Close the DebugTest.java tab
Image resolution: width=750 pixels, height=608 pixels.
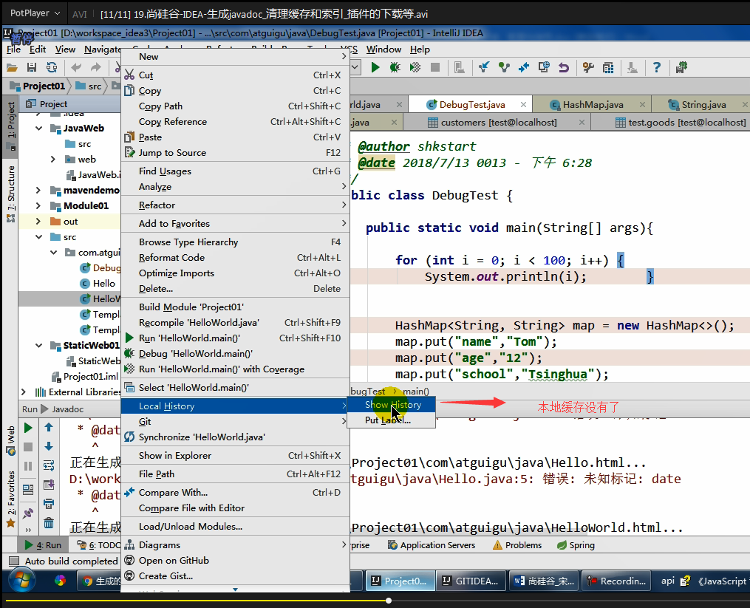[x=523, y=104]
